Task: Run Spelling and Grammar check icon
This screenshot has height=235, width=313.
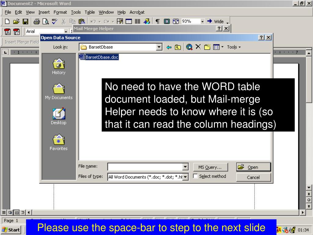Action: 54,21
